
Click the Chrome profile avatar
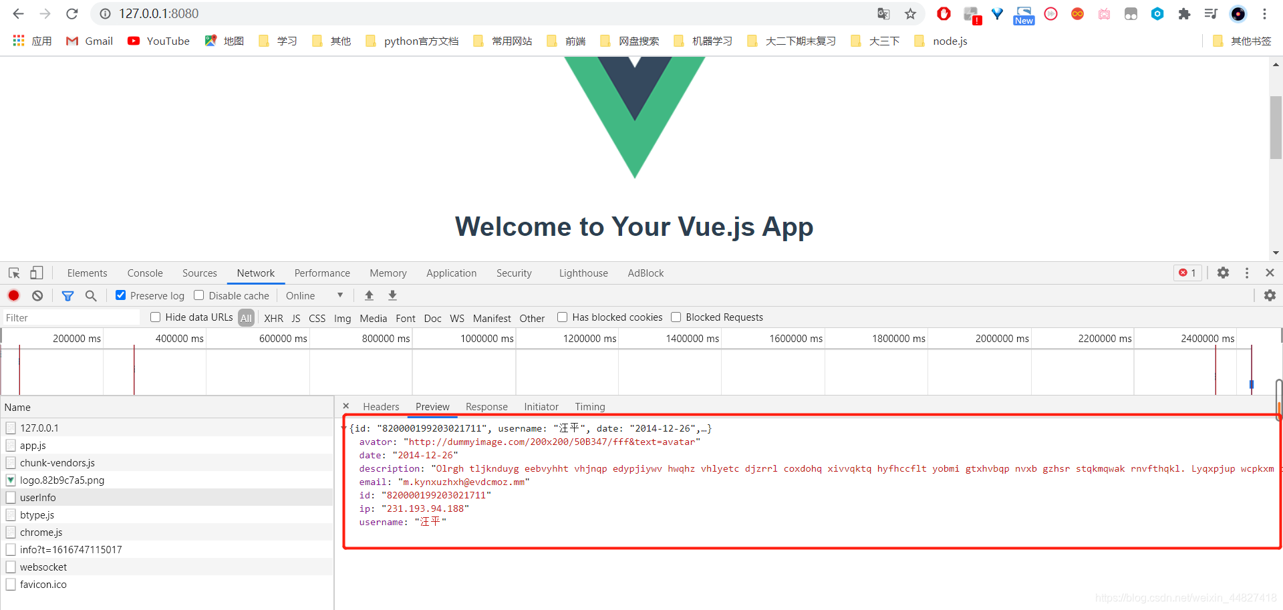[1238, 13]
